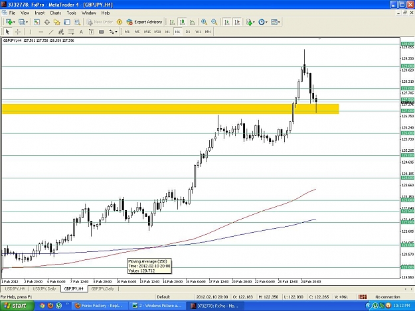Expand the Indicators dropdown arrow

[254, 22]
